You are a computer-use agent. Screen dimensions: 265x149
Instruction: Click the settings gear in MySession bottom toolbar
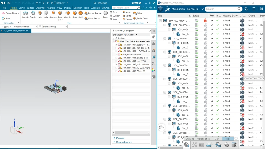[227, 145]
